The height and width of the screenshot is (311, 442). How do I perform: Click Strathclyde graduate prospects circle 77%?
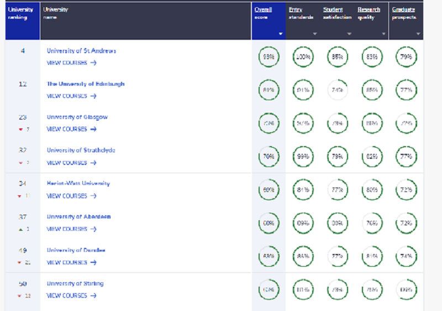click(406, 157)
